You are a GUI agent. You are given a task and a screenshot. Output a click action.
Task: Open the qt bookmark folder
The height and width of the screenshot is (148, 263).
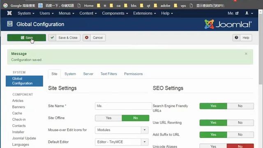click(145, 5)
